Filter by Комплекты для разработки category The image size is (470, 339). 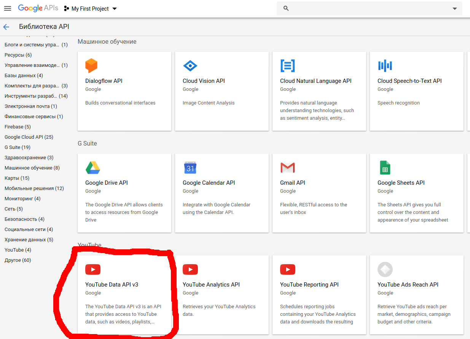point(36,86)
